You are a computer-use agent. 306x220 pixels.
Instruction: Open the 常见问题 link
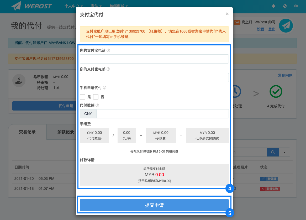[x=285, y=75]
